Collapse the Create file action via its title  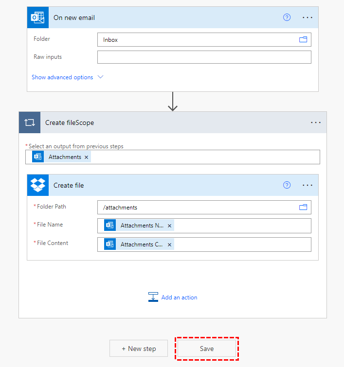[69, 185]
